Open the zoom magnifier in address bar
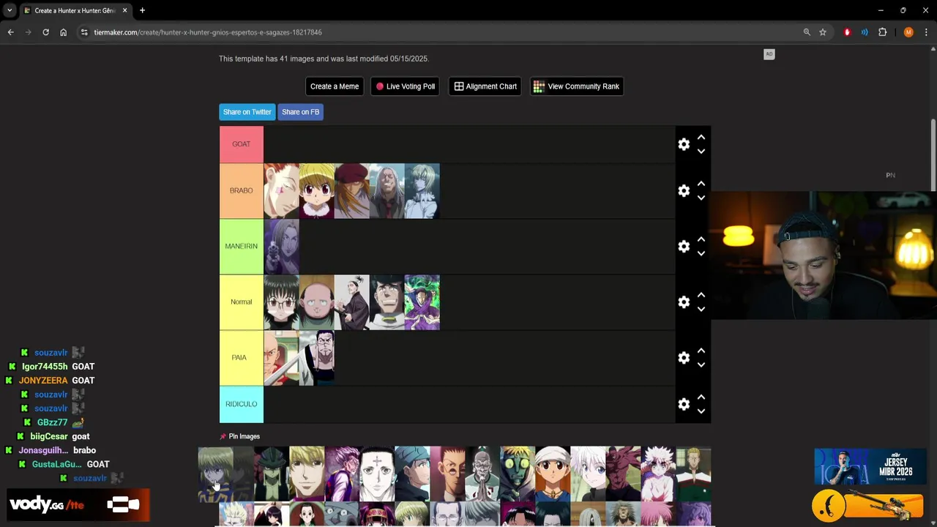The width and height of the screenshot is (937, 527). [x=807, y=32]
